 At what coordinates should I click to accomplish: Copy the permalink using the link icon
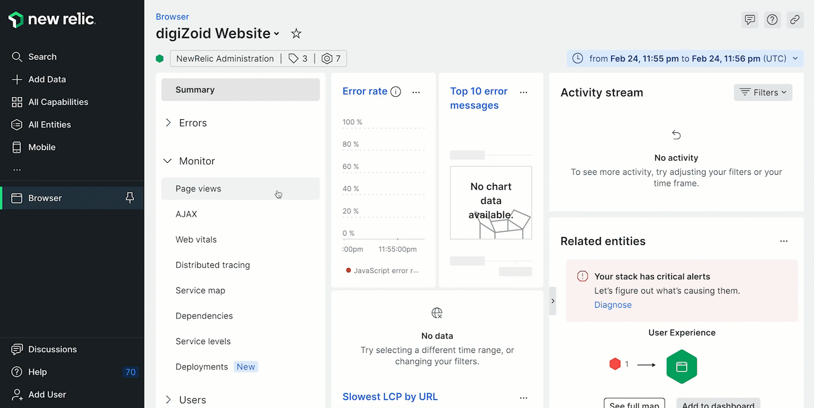(795, 20)
